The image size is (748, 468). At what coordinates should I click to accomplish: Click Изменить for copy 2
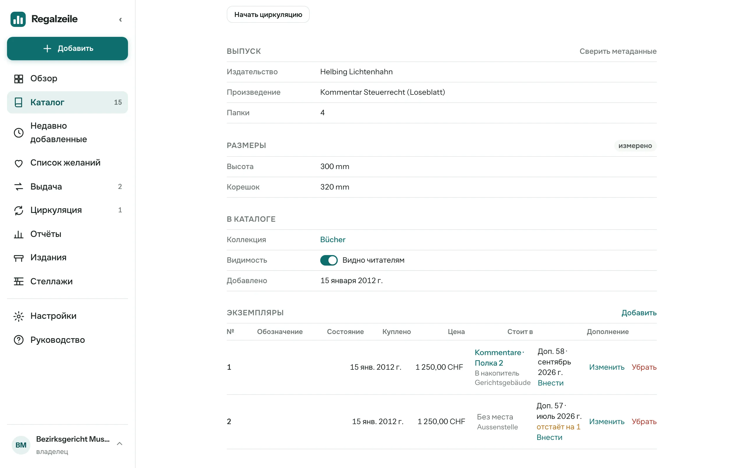pyautogui.click(x=607, y=421)
